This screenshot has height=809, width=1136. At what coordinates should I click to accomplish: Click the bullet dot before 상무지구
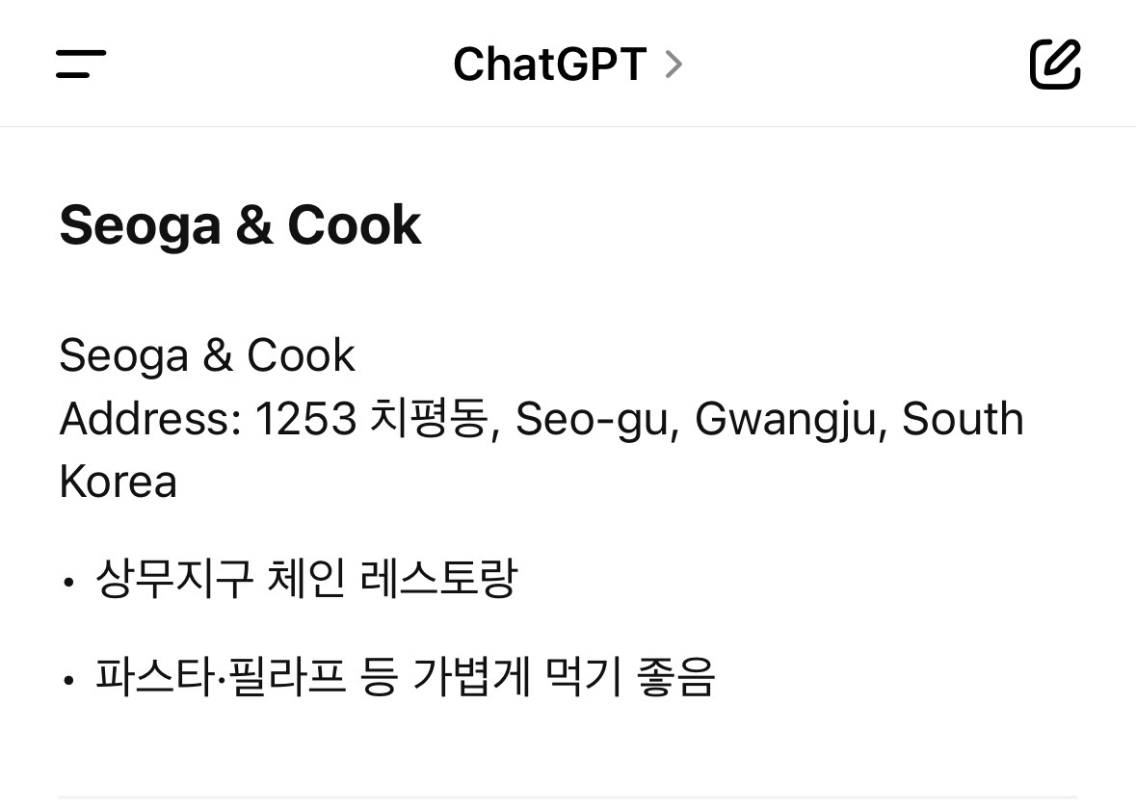[67, 583]
